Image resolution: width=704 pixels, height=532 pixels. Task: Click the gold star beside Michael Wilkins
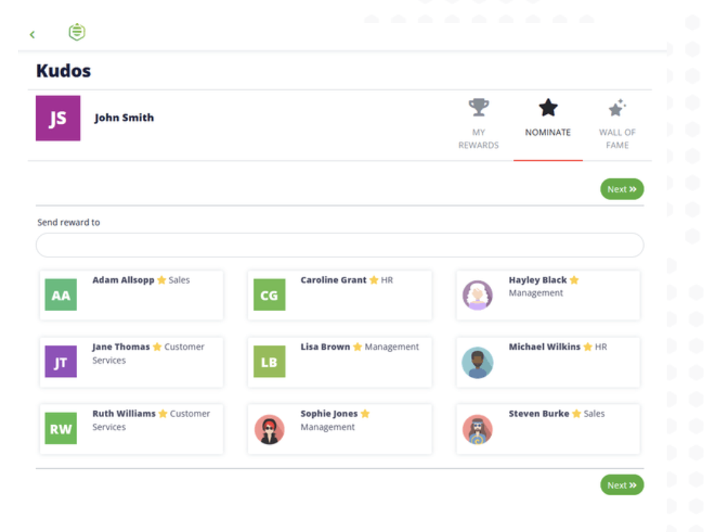click(586, 346)
